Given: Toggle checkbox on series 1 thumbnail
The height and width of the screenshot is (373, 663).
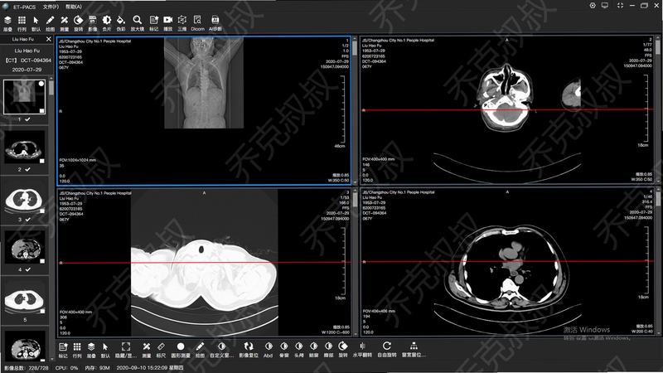Looking at the screenshot, I should coord(42,111).
